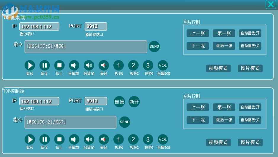Set volume to 50% in UDP panel

coord(163,65)
